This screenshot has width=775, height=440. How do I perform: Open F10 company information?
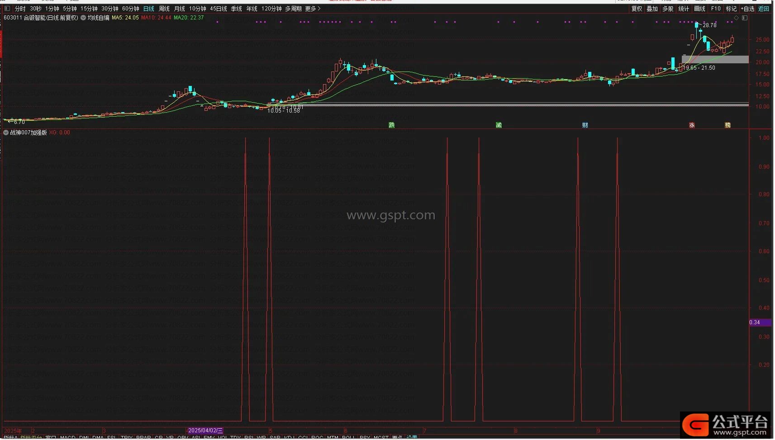(x=716, y=9)
